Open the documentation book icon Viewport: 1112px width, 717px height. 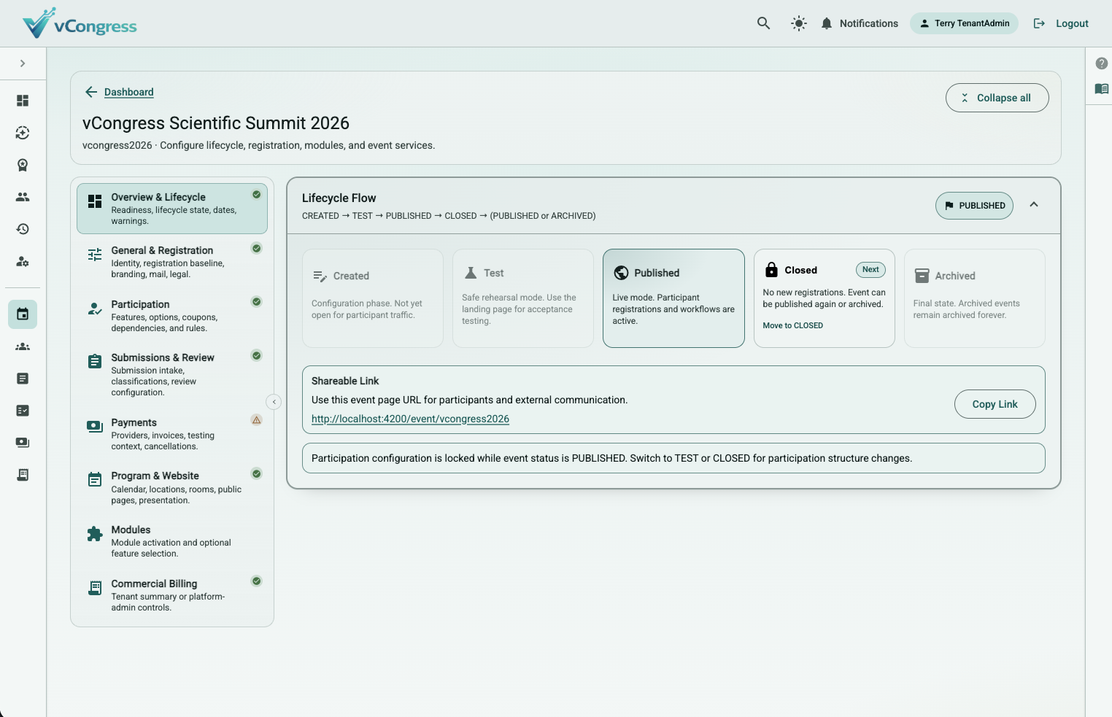[1102, 89]
